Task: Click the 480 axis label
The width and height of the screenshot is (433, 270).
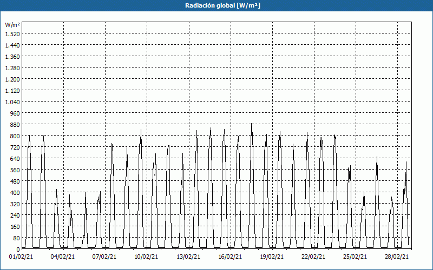Action: click(15, 181)
